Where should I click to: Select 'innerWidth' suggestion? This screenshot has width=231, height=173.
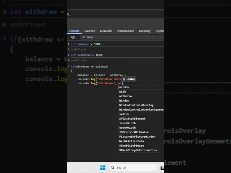141,123
